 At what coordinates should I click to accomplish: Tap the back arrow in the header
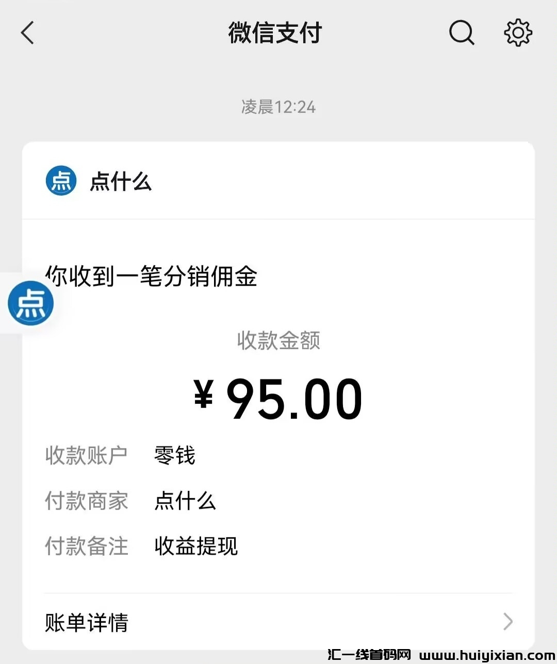pos(28,33)
